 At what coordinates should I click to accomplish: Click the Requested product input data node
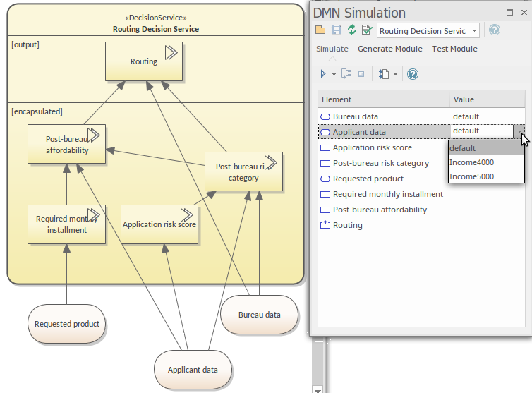[67, 324]
